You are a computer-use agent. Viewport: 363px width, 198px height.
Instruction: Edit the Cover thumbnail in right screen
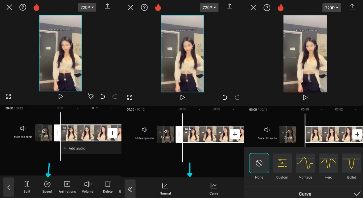(288, 134)
